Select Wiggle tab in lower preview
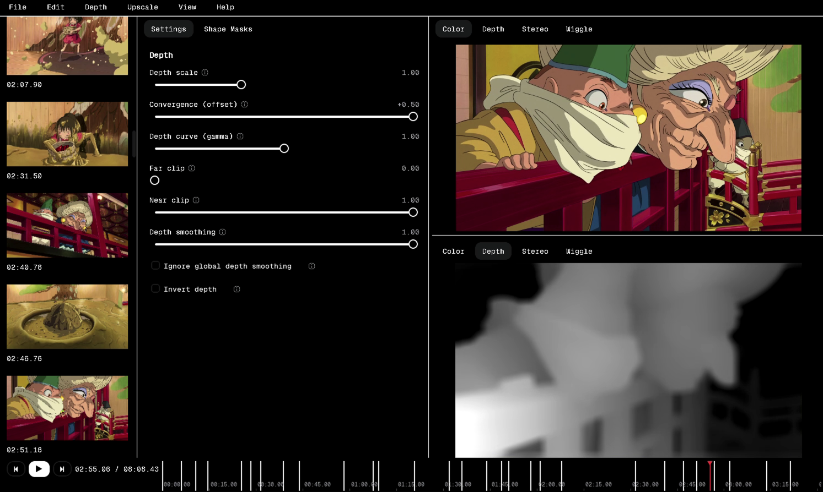823x492 pixels. [x=579, y=252]
